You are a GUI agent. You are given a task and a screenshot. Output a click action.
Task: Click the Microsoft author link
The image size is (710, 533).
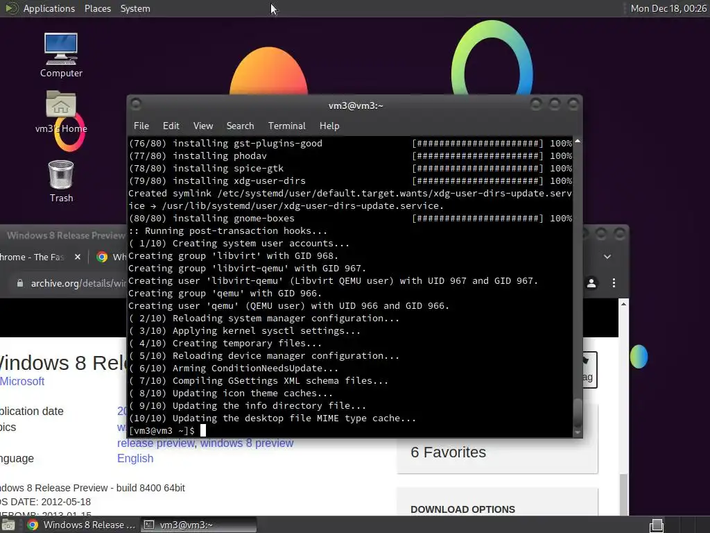tap(22, 381)
